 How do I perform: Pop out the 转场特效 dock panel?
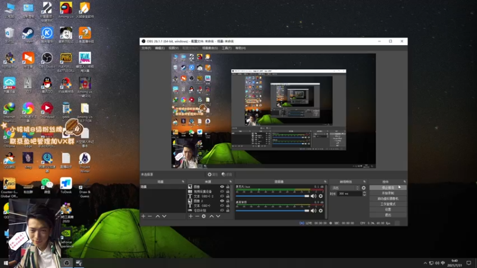point(364,182)
